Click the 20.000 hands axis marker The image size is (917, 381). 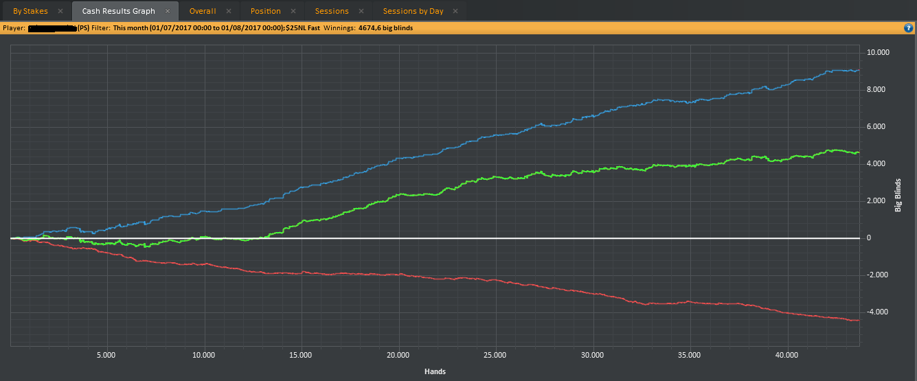pyautogui.click(x=398, y=356)
